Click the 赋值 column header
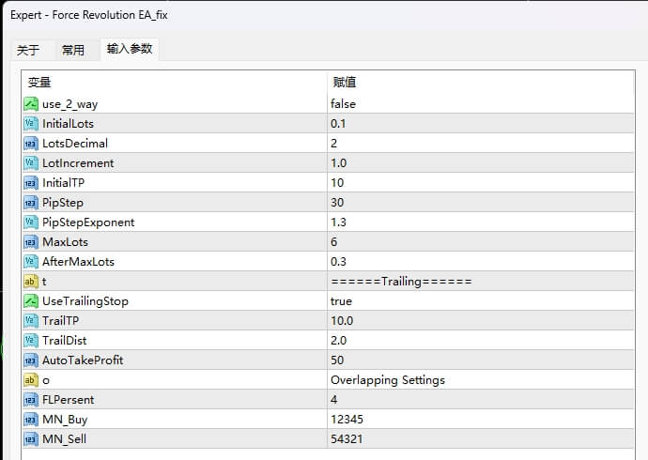This screenshot has width=648, height=460. tap(345, 83)
